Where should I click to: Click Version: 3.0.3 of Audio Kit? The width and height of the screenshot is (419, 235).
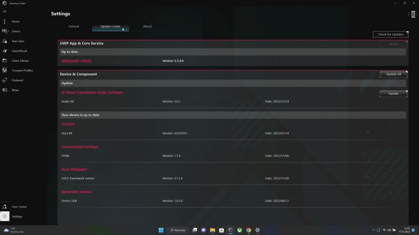coord(171,102)
